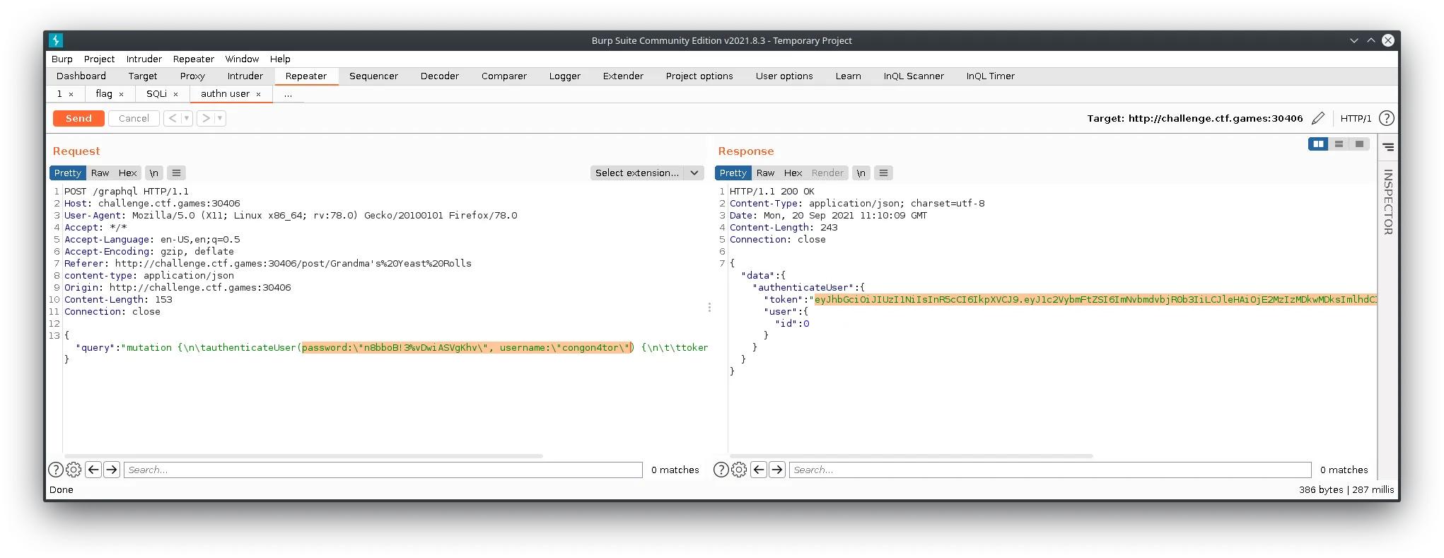Jump to next response search match
Viewport: 1444px width, 558px height.
click(x=777, y=470)
